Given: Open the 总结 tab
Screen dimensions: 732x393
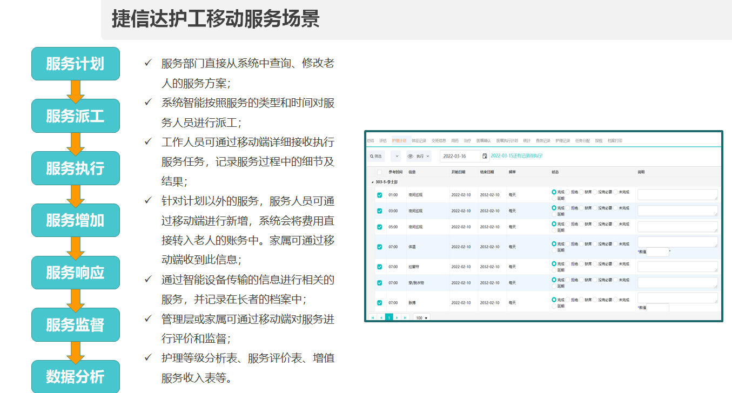Looking at the screenshot, I should coord(370,141).
